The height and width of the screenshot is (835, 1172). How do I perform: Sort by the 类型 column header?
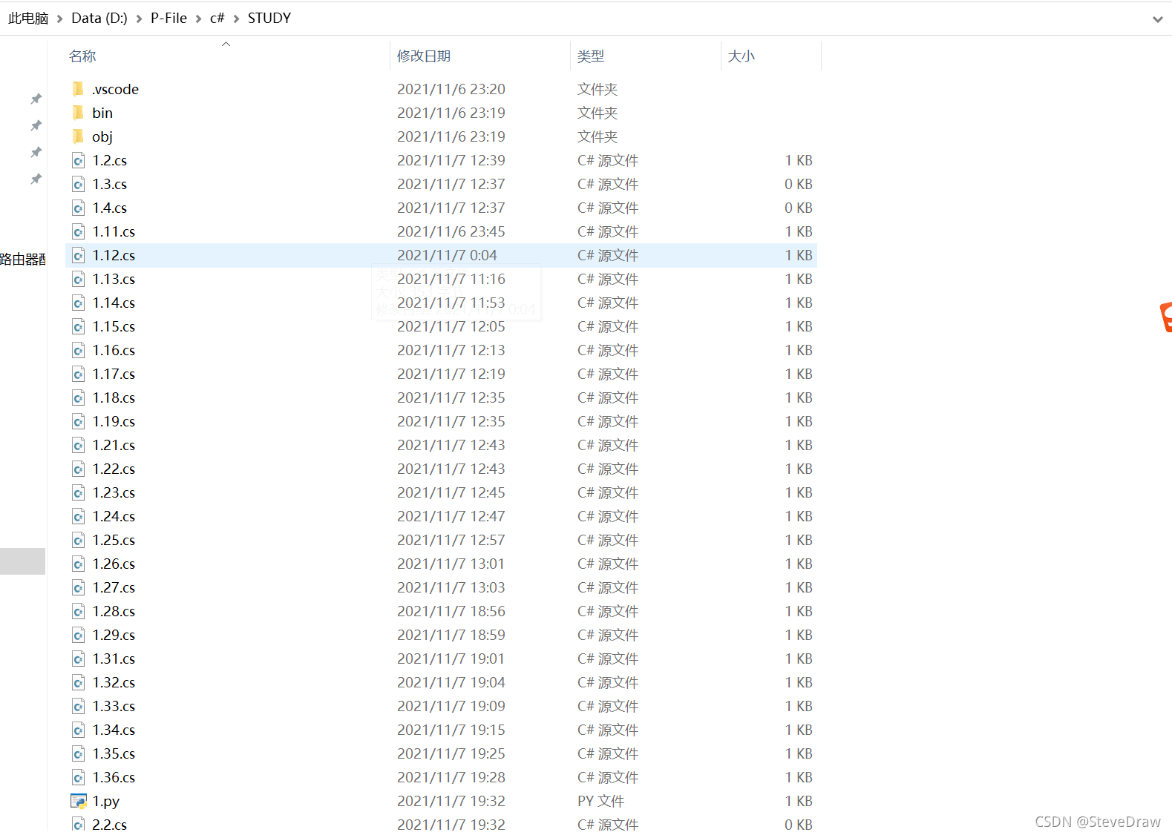pyautogui.click(x=591, y=56)
